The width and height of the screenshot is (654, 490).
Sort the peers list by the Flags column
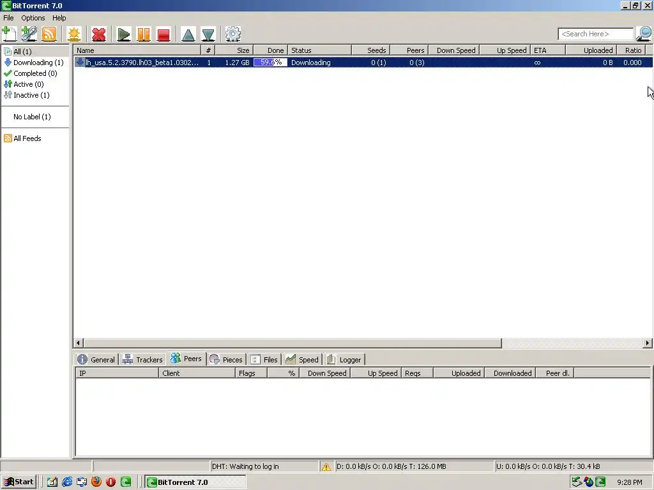pos(251,373)
